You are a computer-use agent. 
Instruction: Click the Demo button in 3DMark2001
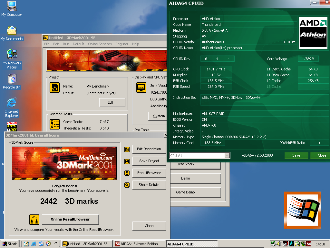196,178
